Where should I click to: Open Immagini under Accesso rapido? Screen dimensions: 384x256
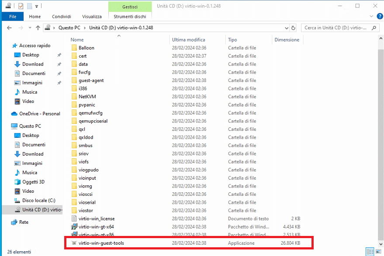click(28, 82)
